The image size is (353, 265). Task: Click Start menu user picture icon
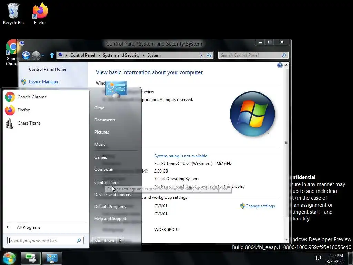[x=116, y=89]
